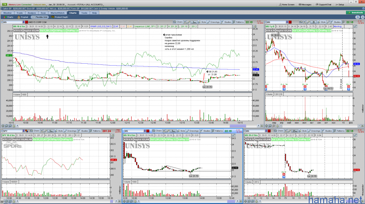365x204 pixels.
Task: Click the pencil drawings icon on daily chart
Action: (x=328, y=22)
